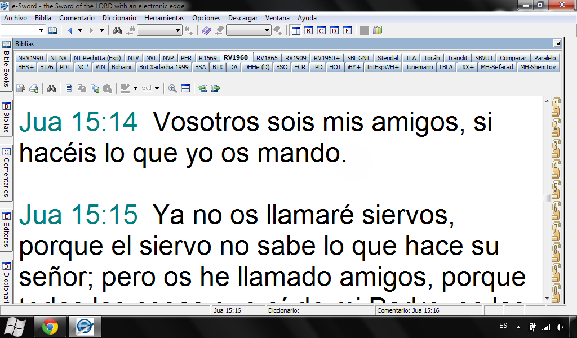Pin the Biblias panel with pushpin icon
Screen dimensions: 577x338
557,43
